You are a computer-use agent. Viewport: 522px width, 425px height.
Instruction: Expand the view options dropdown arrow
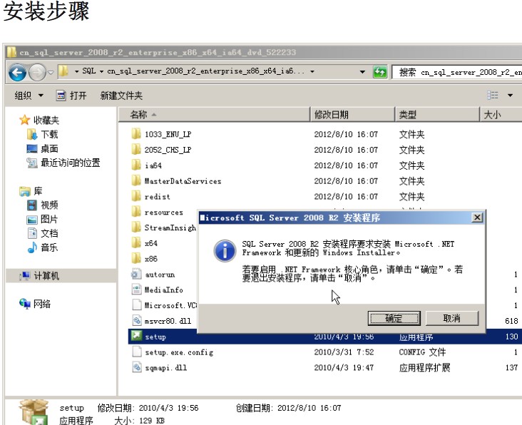point(510,96)
